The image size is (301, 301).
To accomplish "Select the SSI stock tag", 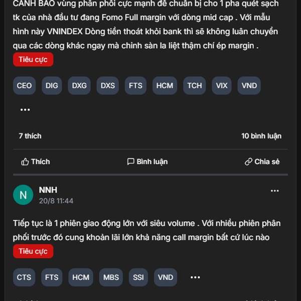I will pyautogui.click(x=138, y=277).
